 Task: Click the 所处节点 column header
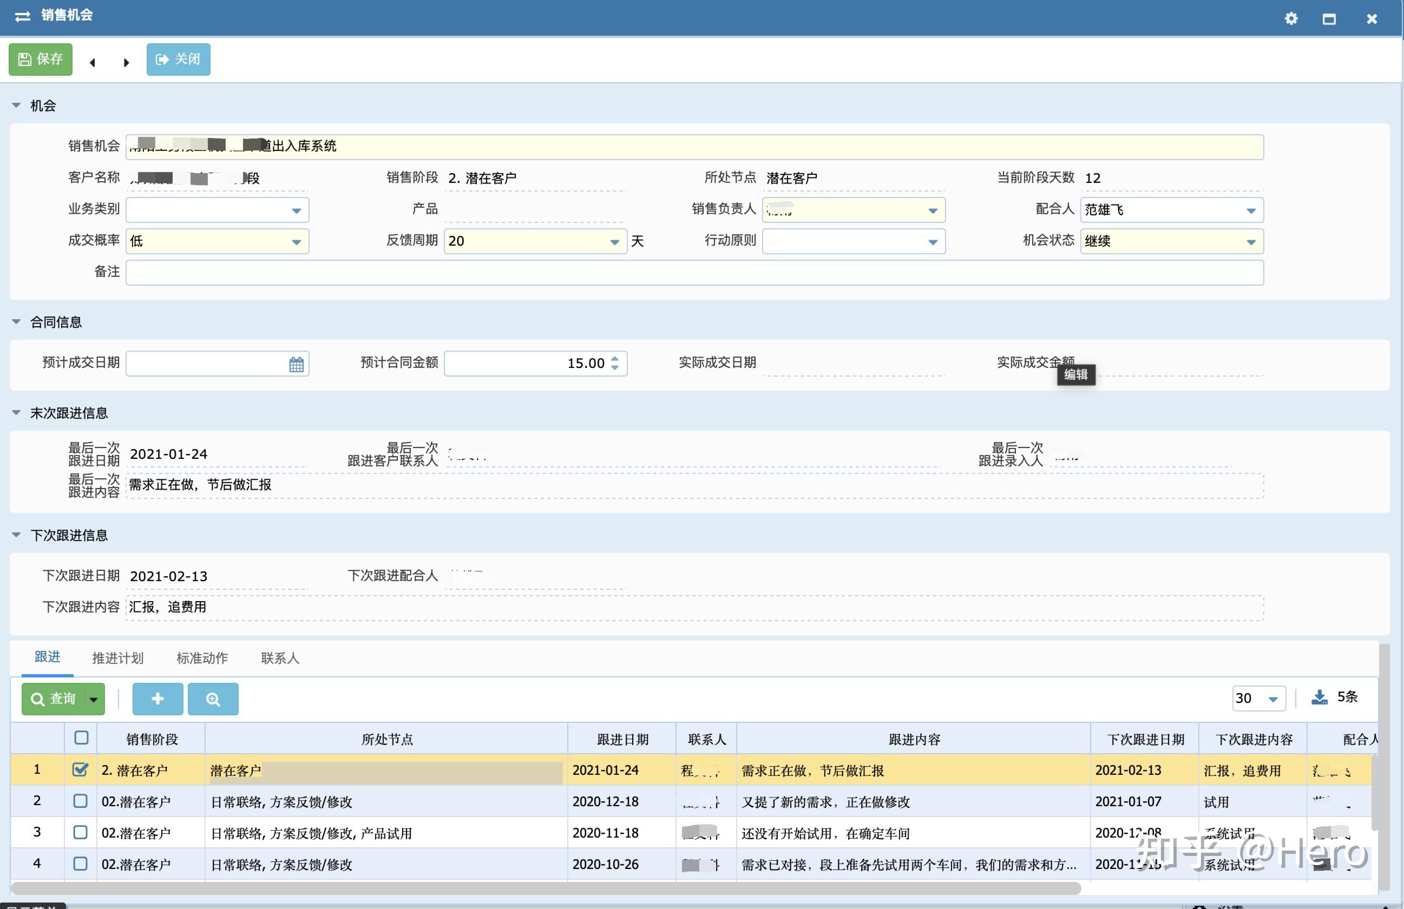coord(387,739)
